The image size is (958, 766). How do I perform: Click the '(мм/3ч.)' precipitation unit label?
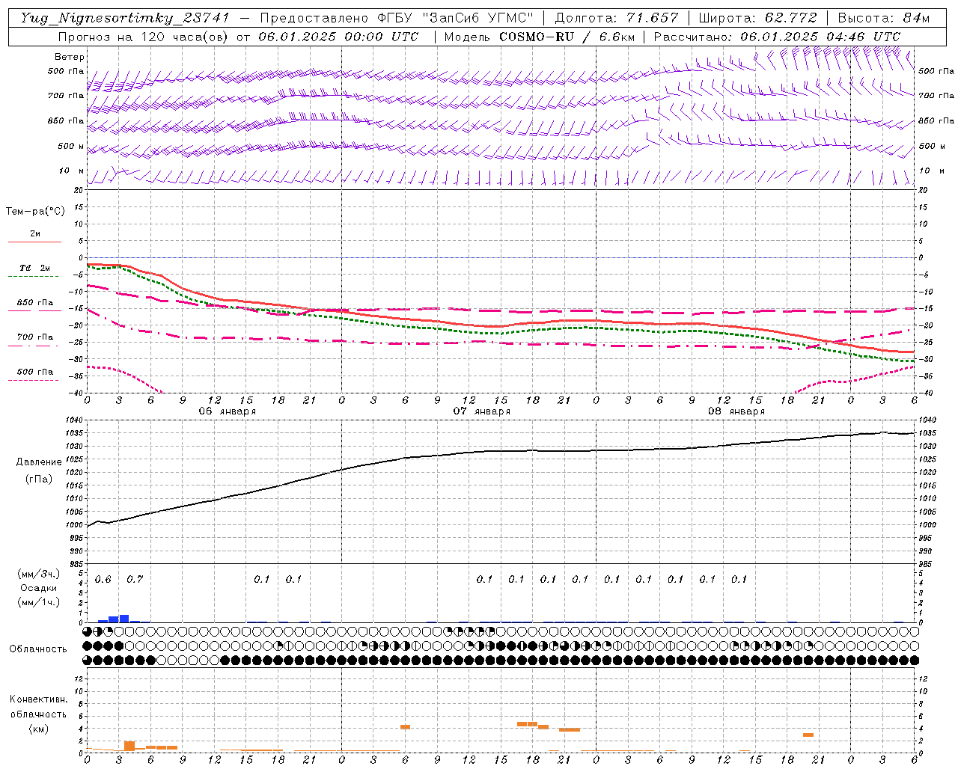(38, 574)
